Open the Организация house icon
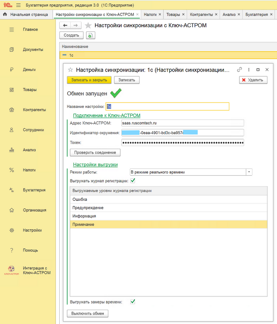 (x=12, y=210)
